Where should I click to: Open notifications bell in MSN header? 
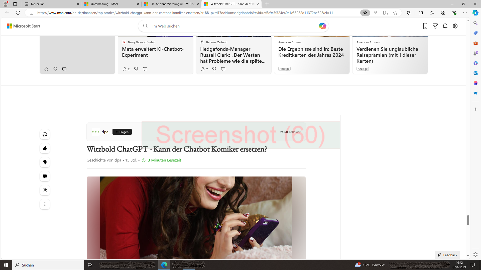pyautogui.click(x=445, y=26)
